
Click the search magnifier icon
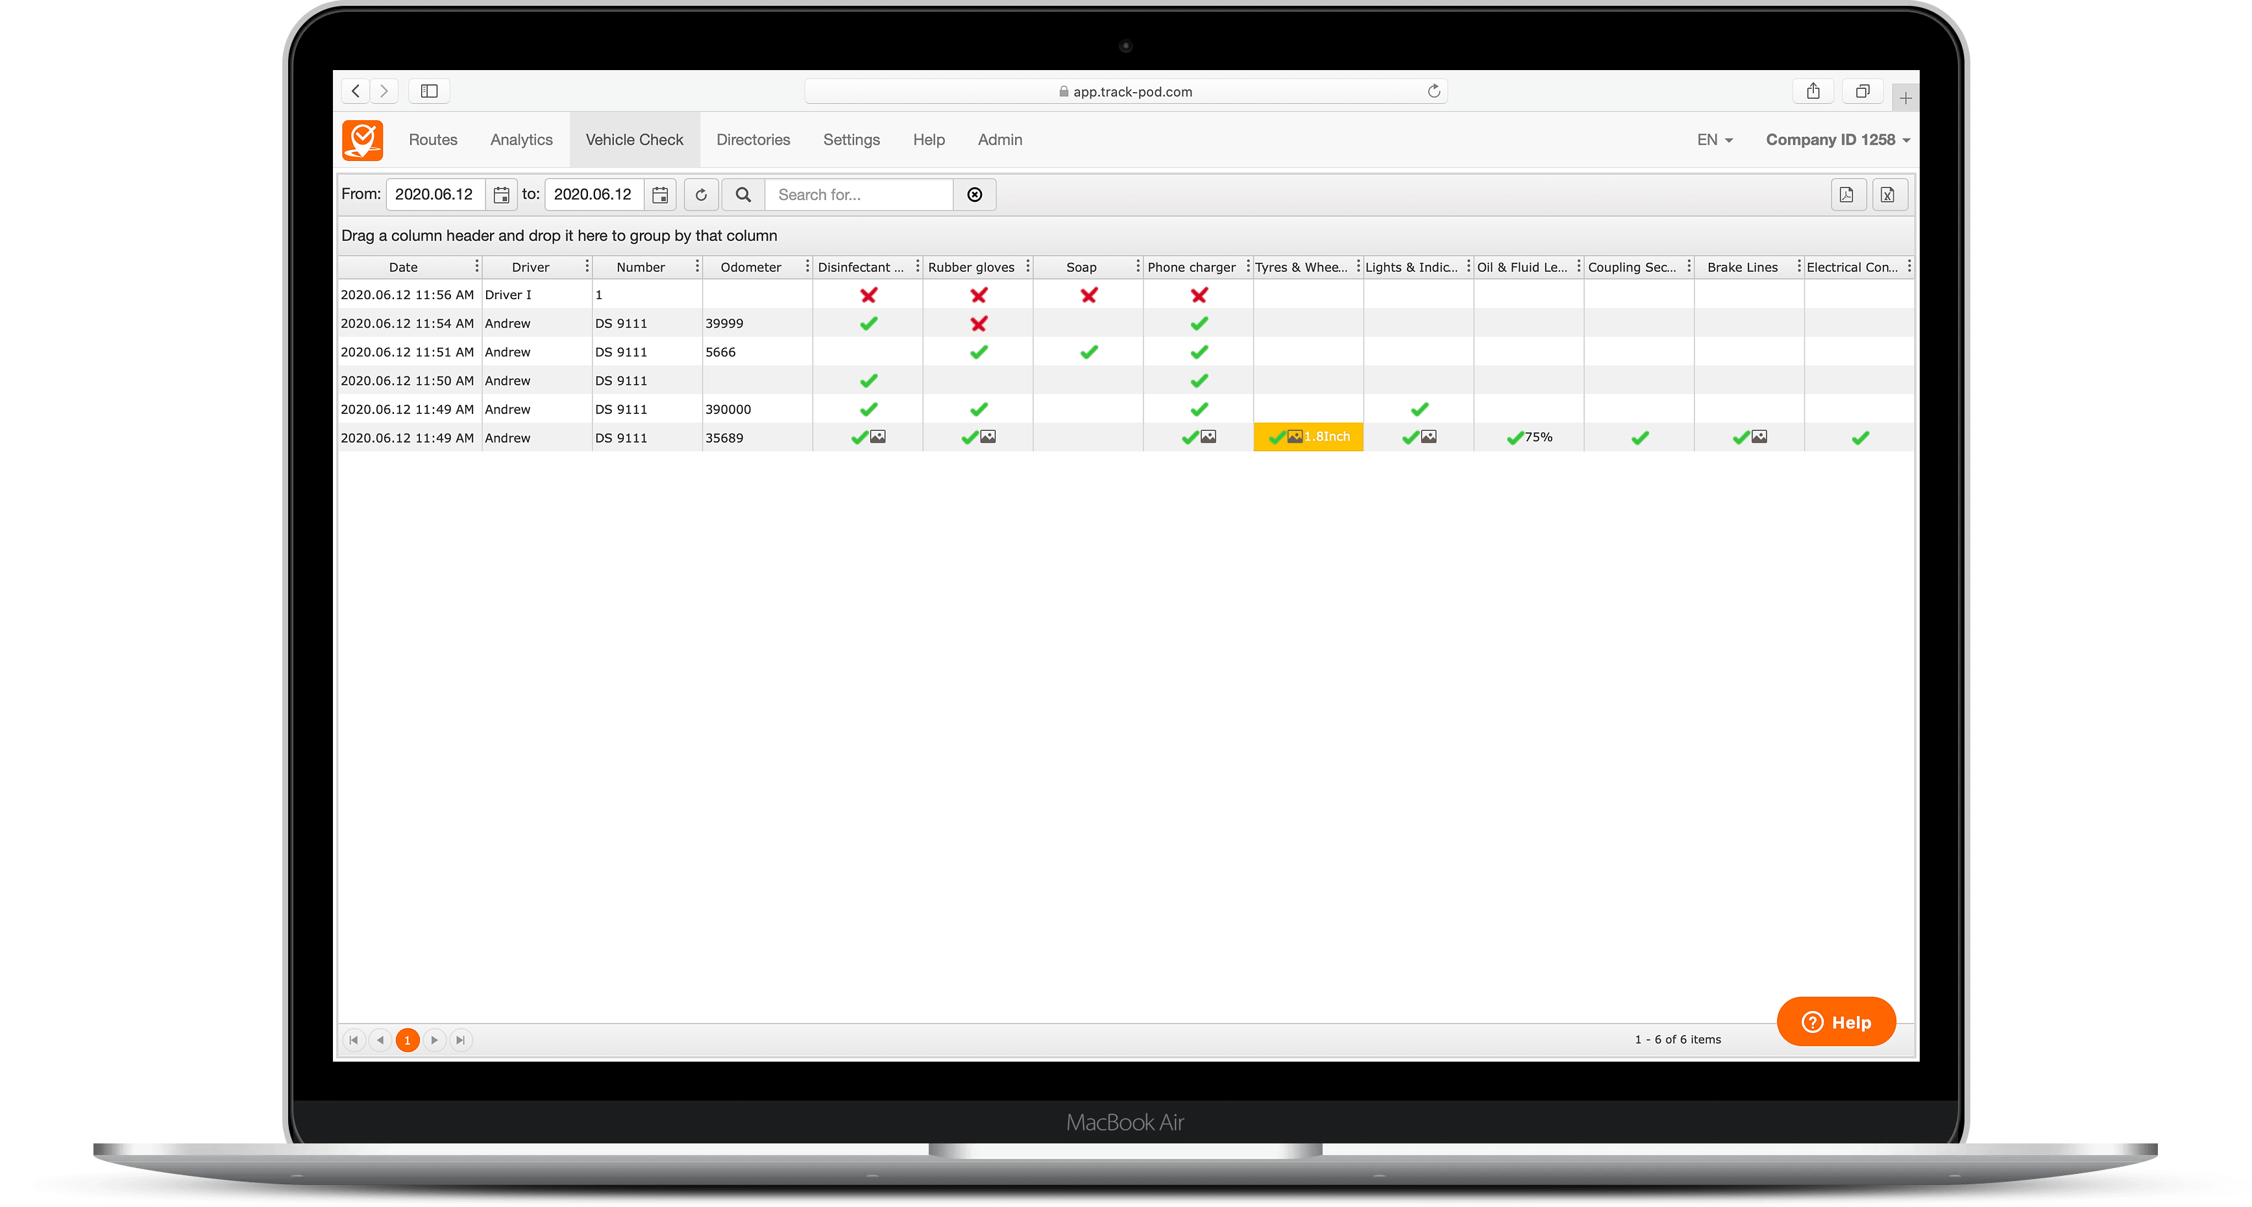[743, 194]
